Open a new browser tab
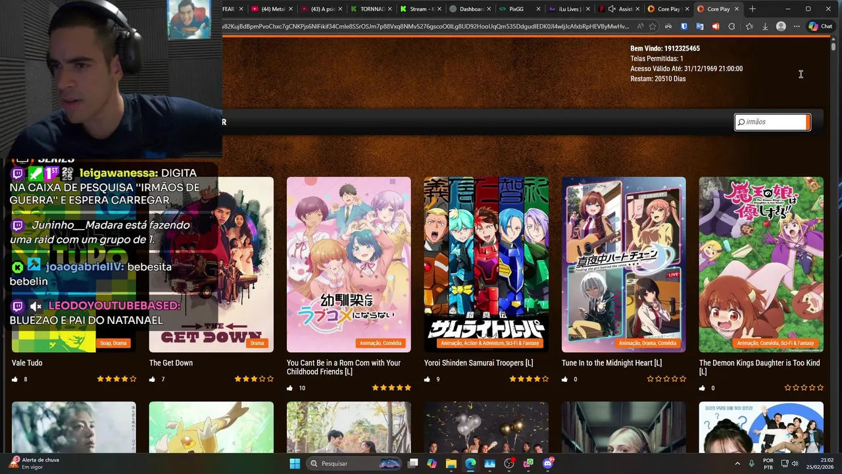The width and height of the screenshot is (842, 474). click(x=753, y=9)
